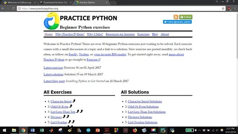
Task: Open the List Overlap exercise
Action: [x=59, y=122]
